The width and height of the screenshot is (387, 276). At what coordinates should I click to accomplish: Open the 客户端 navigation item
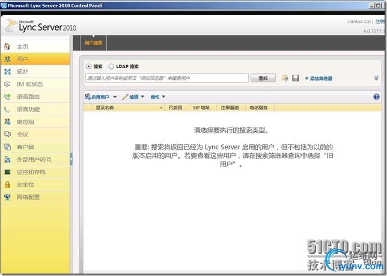(35, 147)
